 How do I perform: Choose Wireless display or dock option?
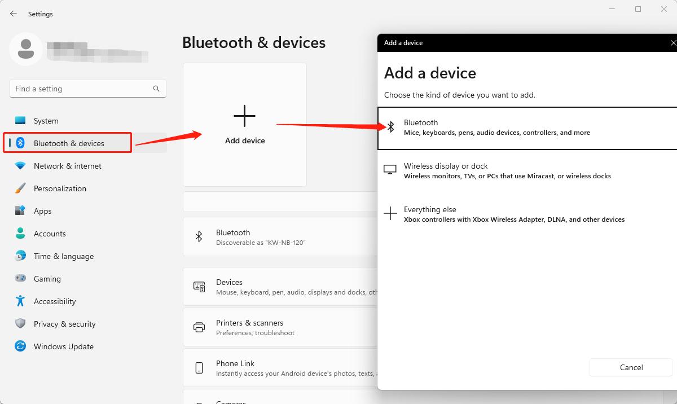pyautogui.click(x=527, y=170)
